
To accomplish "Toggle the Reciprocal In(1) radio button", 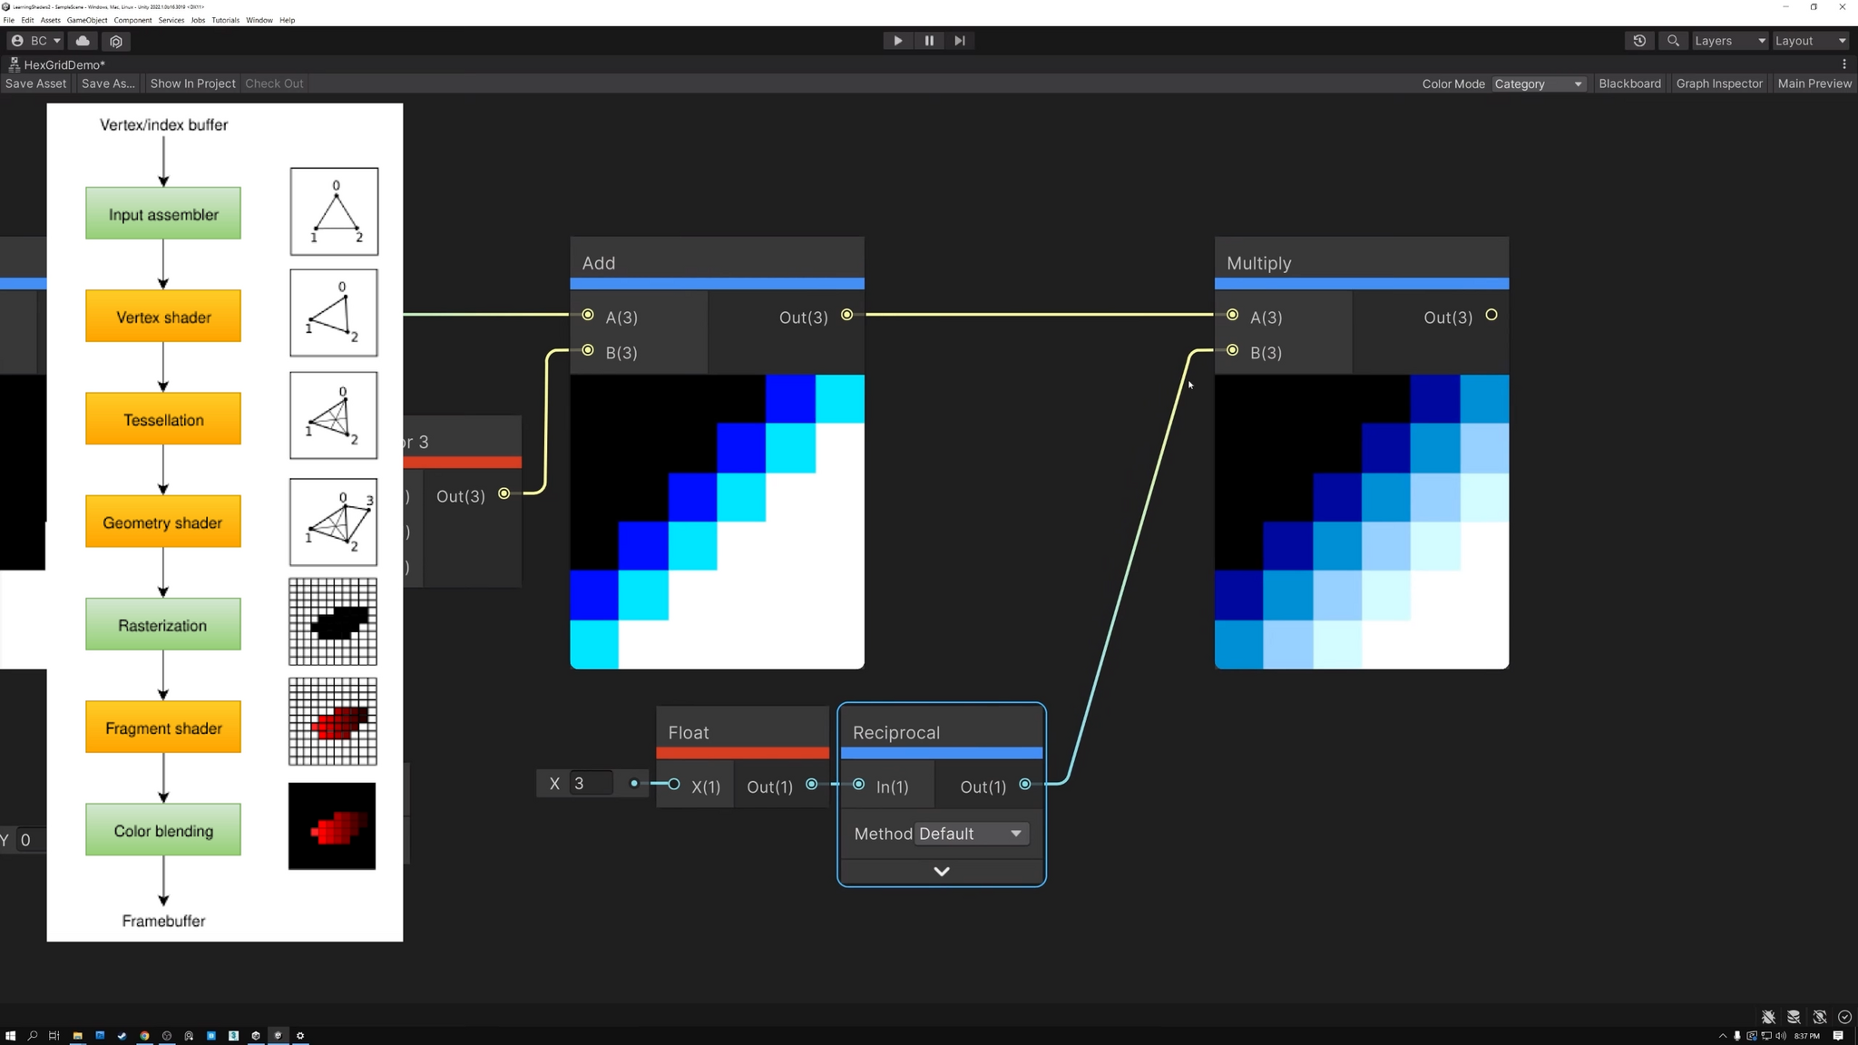I will pyautogui.click(x=857, y=785).
